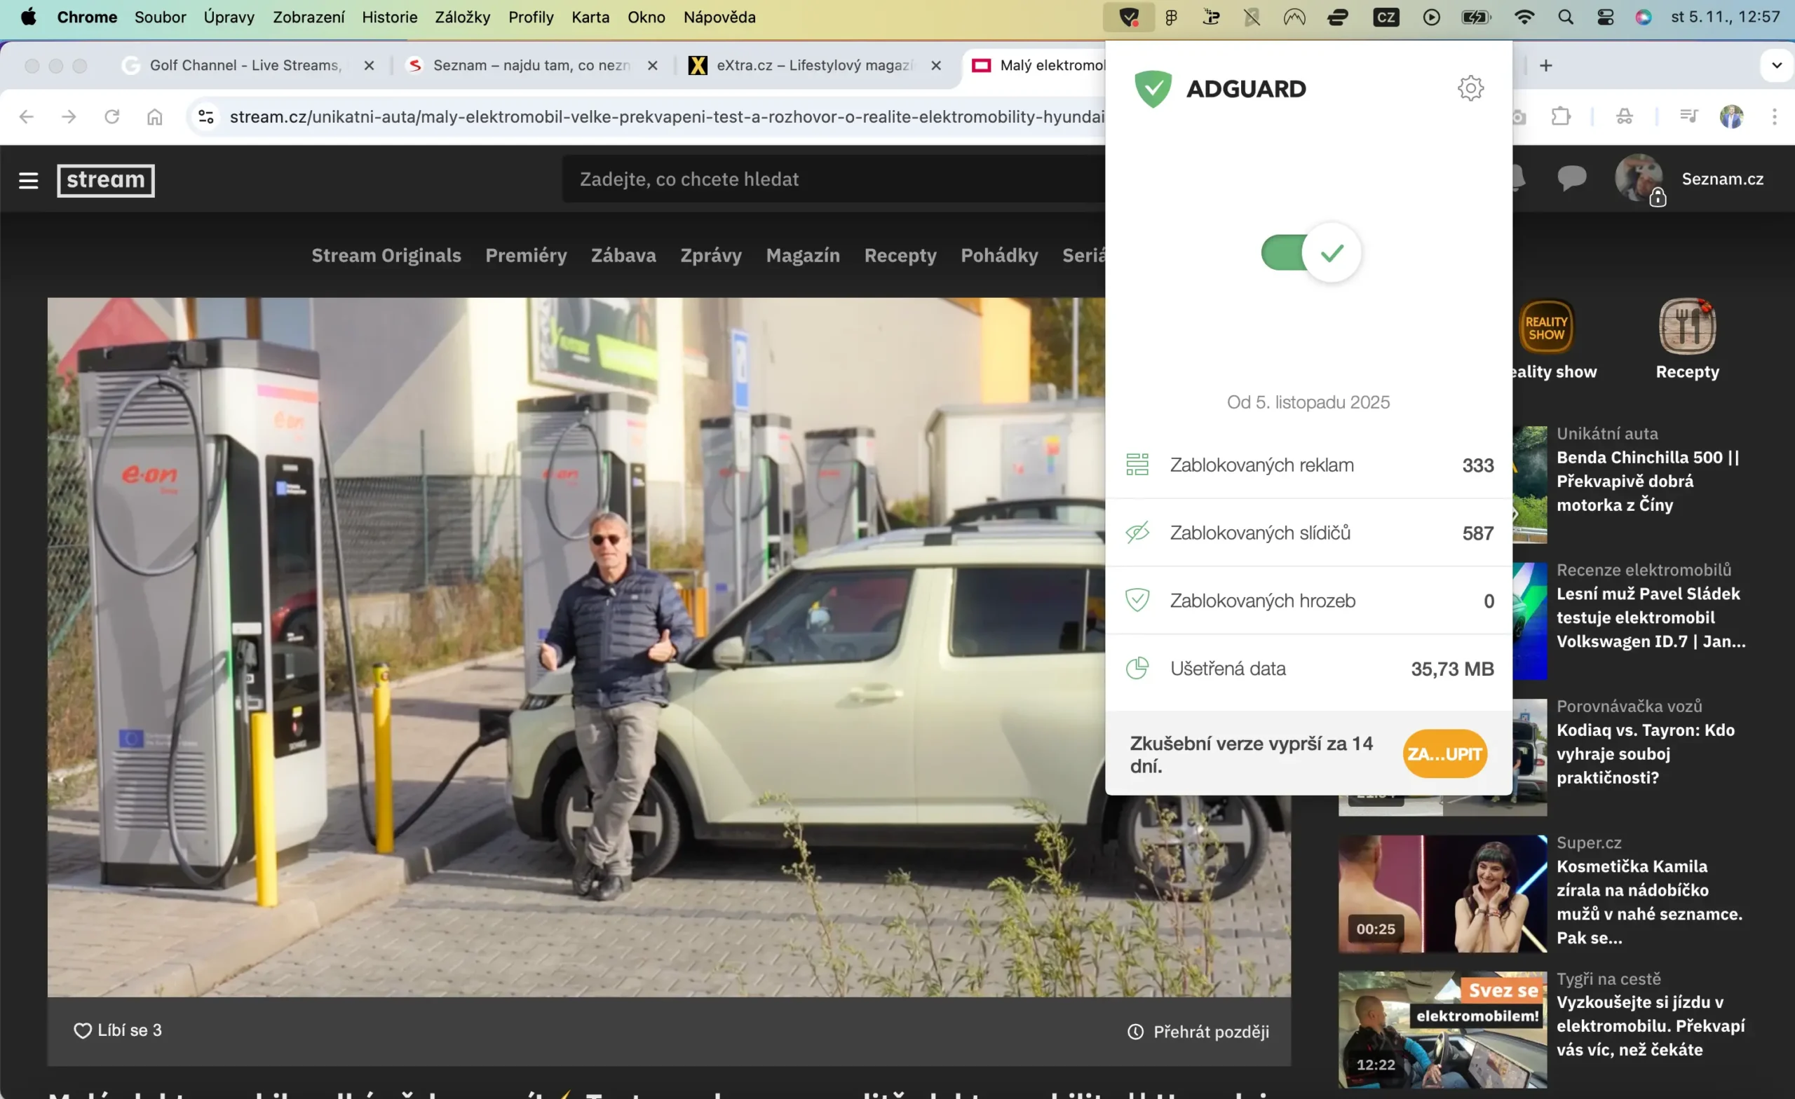This screenshot has width=1795, height=1099.
Task: Open the Historie menu in the menu bar
Action: pos(389,17)
